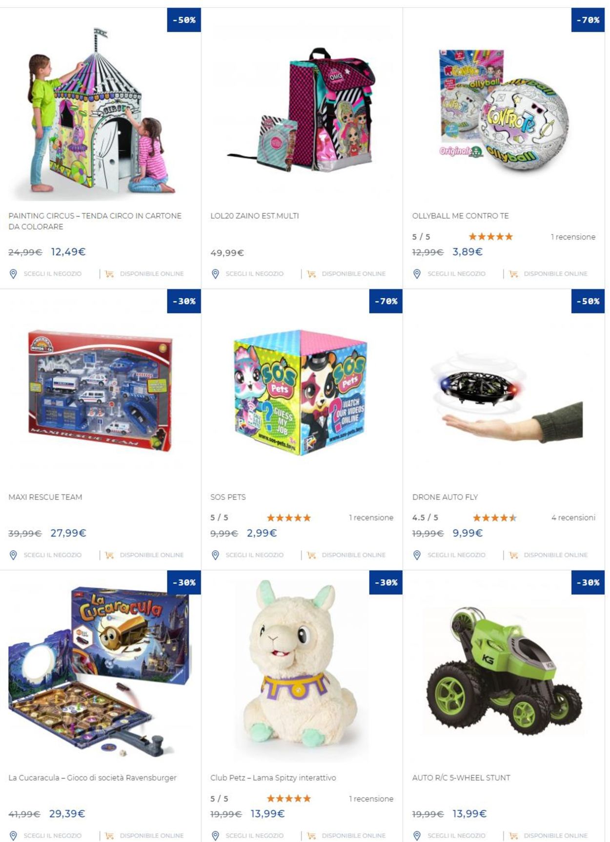The height and width of the screenshot is (842, 610).
Task: Open the Painting Circus tent product title
Action: (95, 221)
